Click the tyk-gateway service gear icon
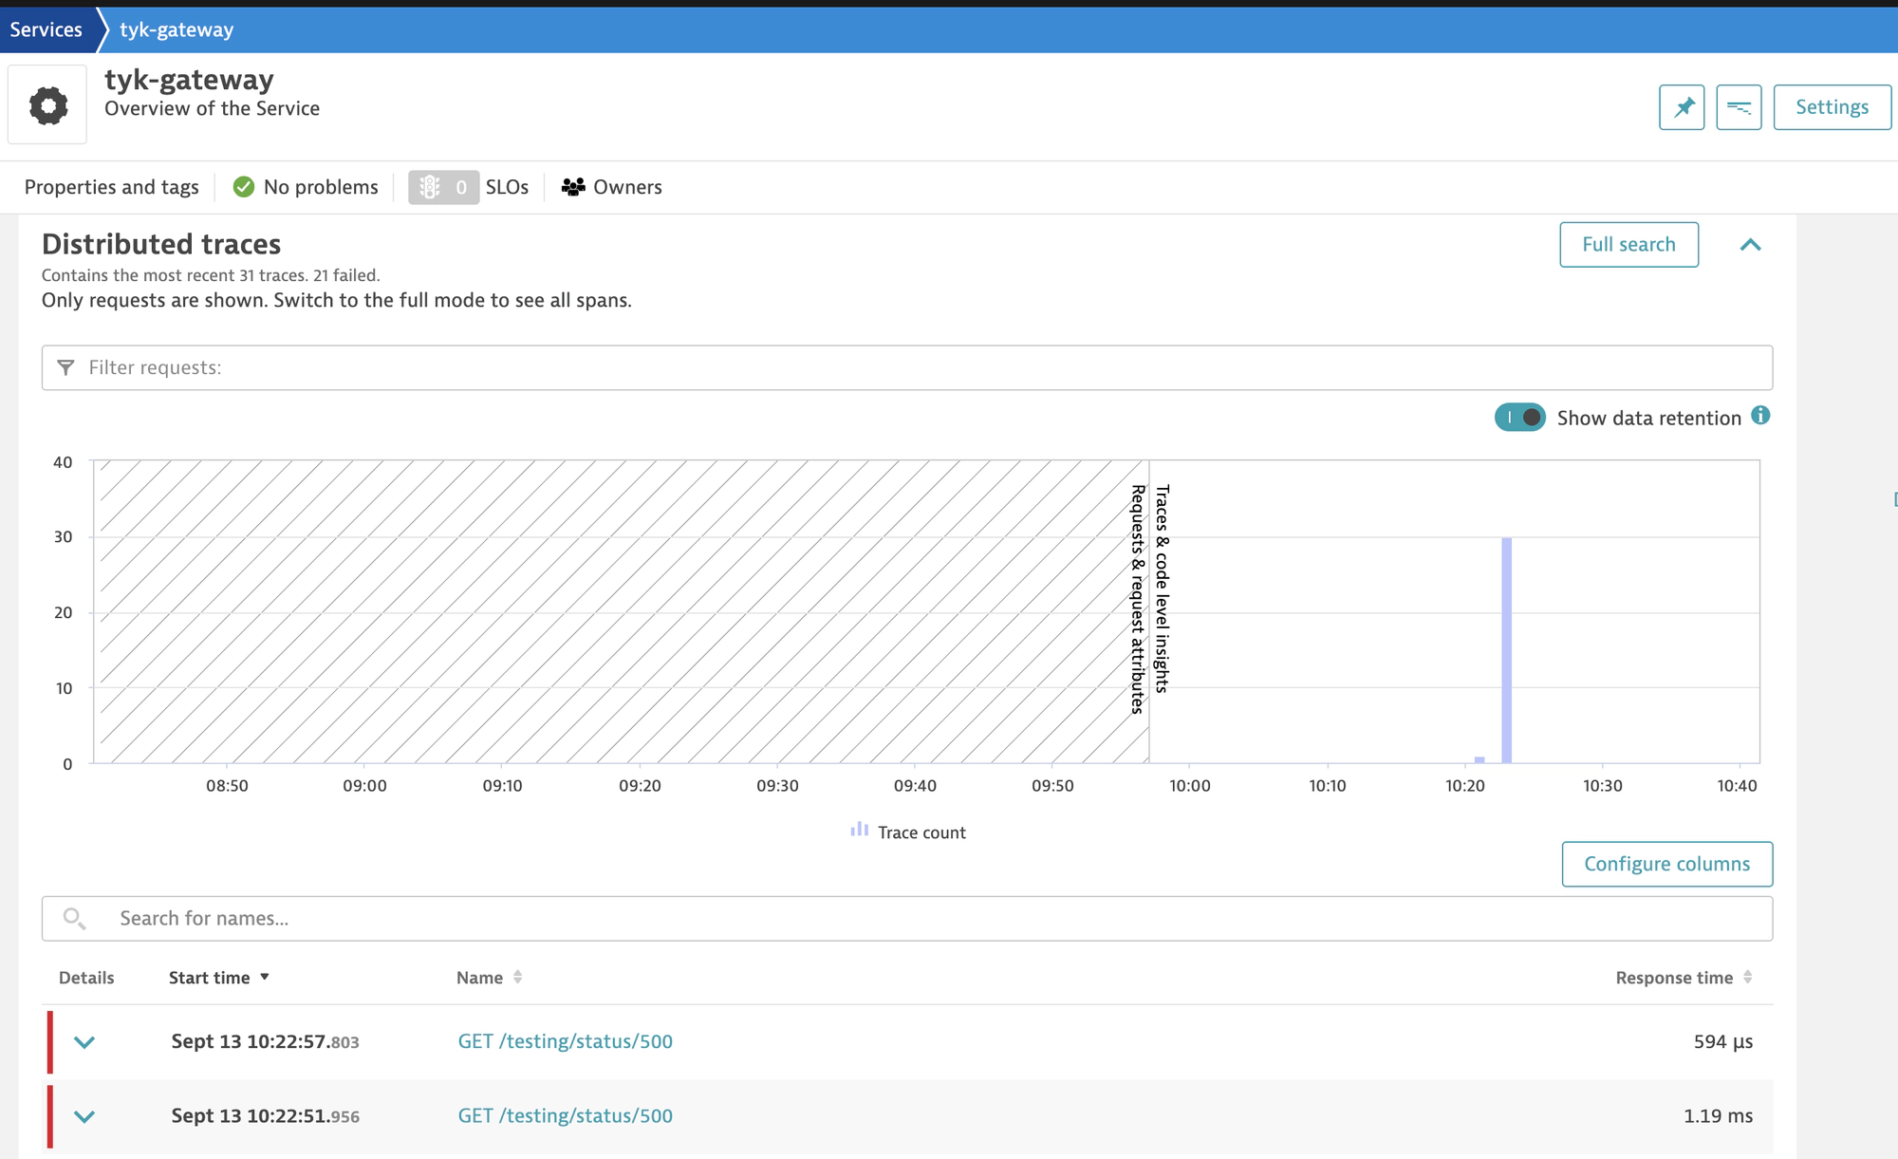This screenshot has width=1898, height=1159. point(47,104)
